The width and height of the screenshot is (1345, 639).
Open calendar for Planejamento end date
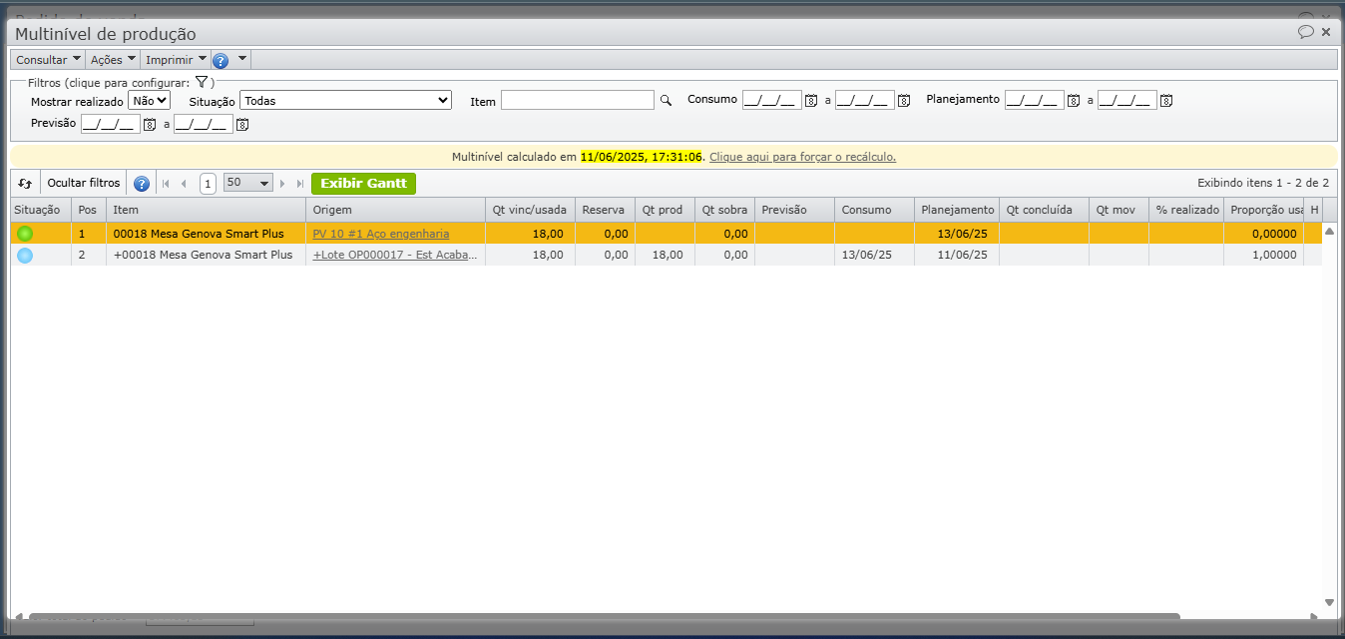(x=1166, y=101)
